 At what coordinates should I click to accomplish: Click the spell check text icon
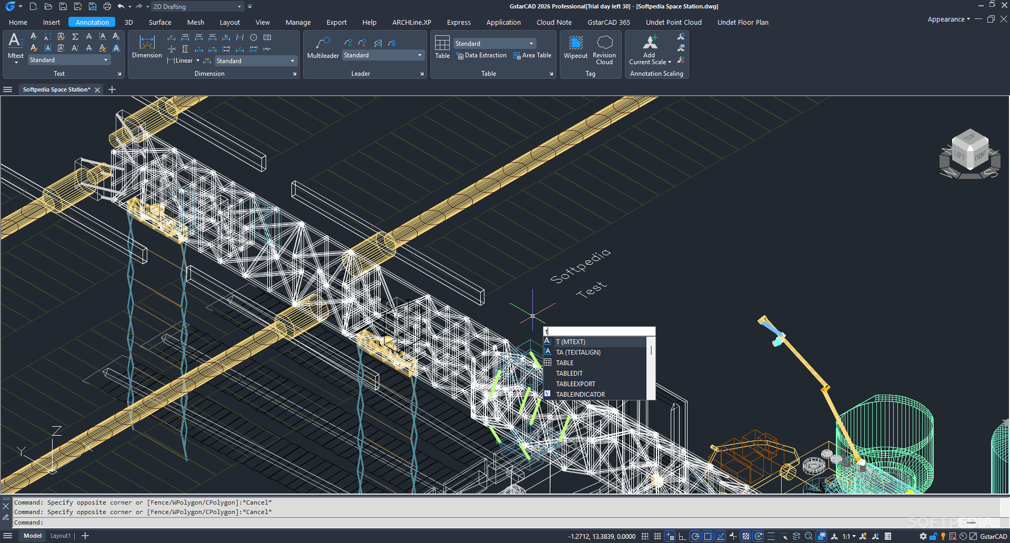(x=34, y=37)
